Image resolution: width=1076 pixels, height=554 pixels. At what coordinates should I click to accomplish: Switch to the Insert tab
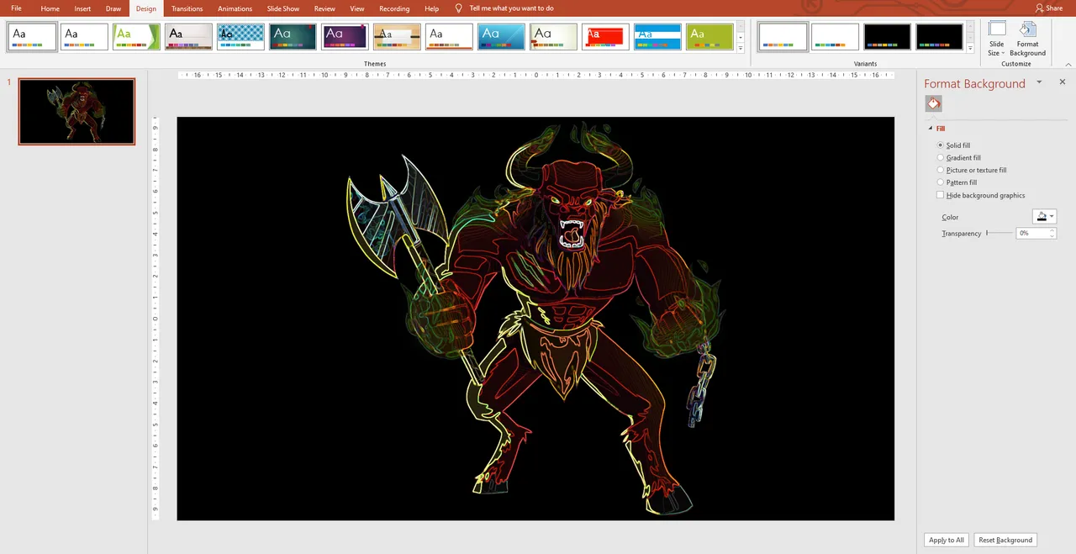[x=82, y=8]
